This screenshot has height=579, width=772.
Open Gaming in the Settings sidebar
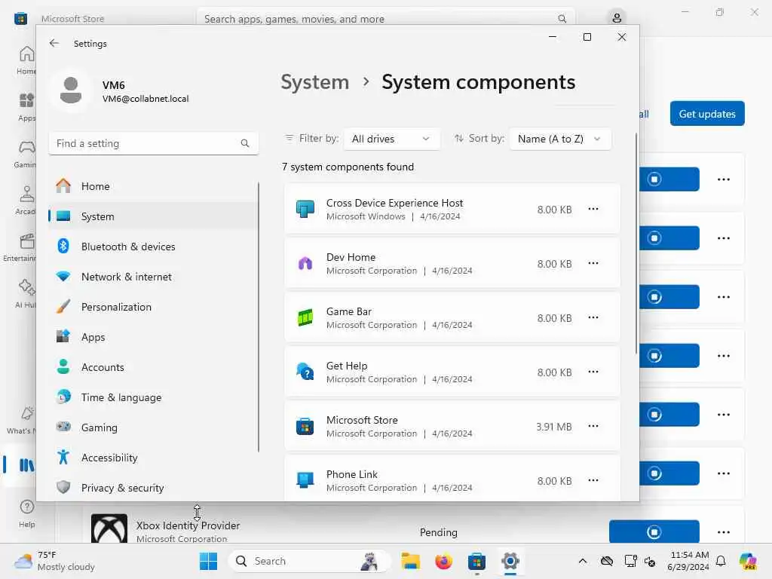click(152, 427)
